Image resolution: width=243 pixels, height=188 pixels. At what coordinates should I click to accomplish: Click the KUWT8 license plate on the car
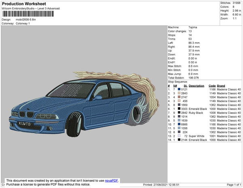pos(25,123)
